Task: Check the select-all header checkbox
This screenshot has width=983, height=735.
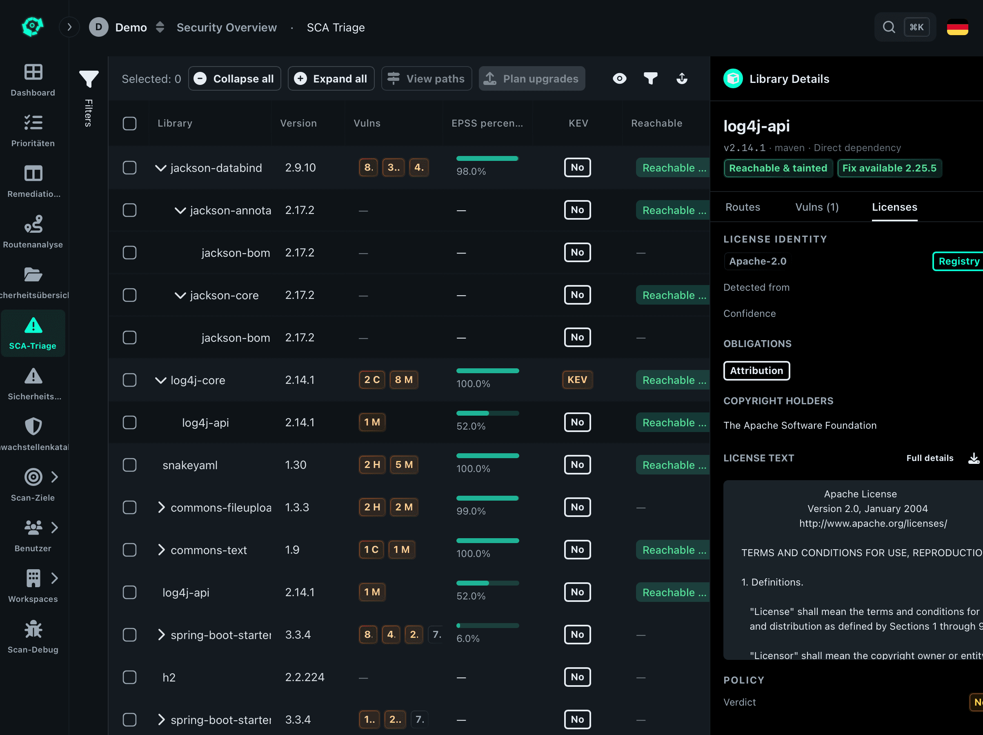Action: click(129, 123)
